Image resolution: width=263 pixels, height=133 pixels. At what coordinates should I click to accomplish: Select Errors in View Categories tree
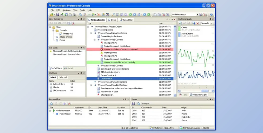tap(62, 40)
